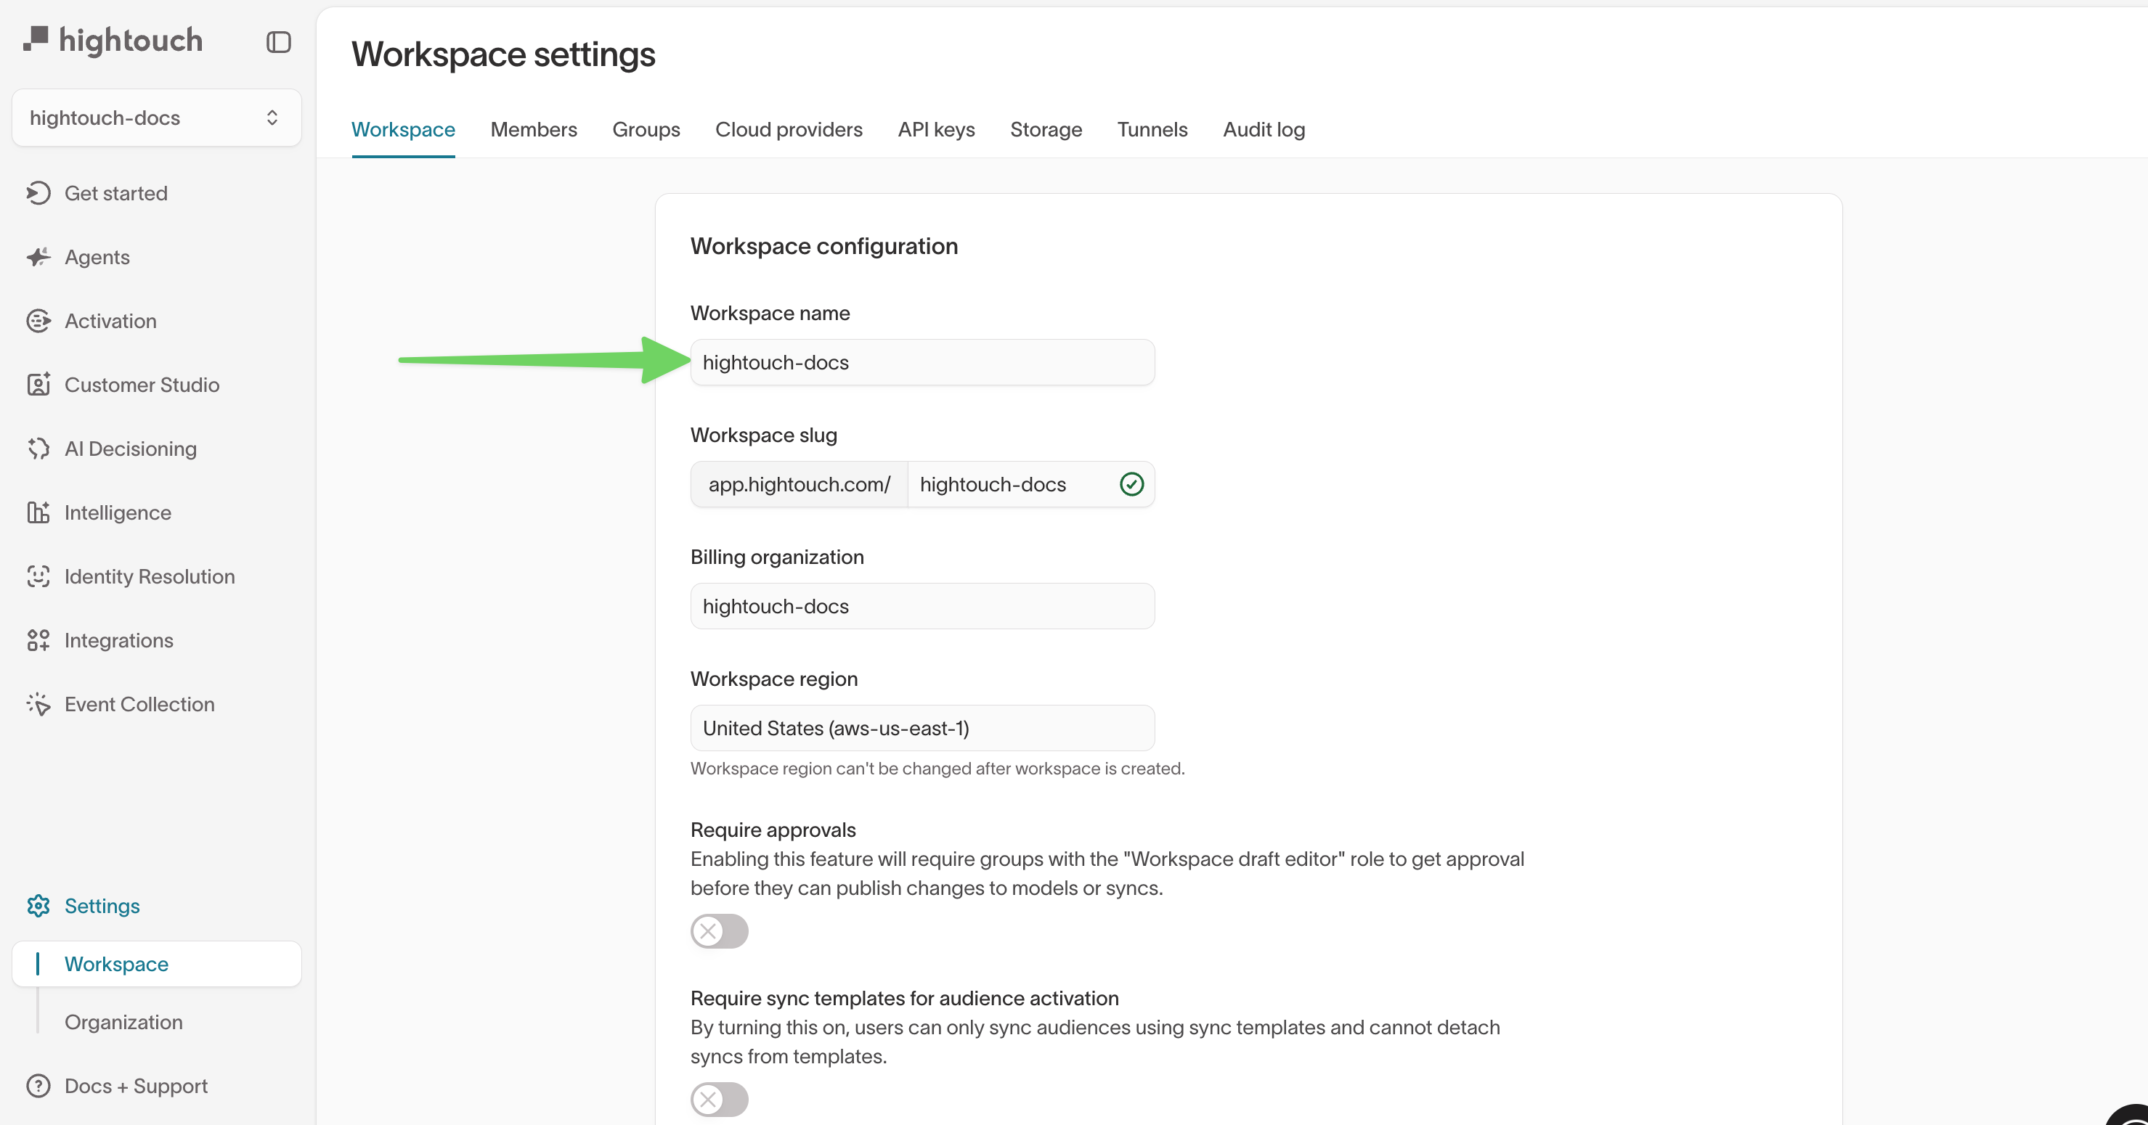Click the Workspace name input field

coord(922,361)
